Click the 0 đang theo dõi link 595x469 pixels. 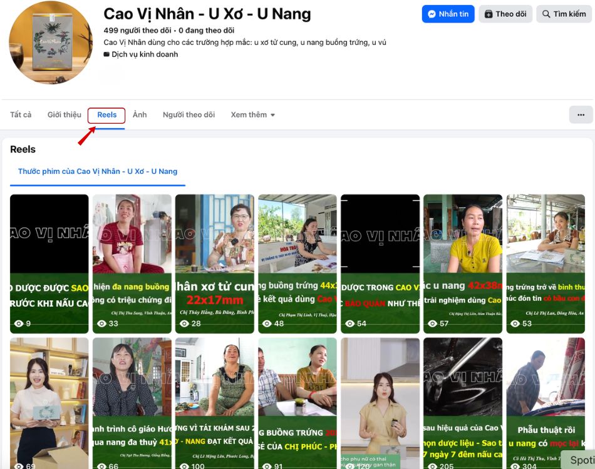207,30
